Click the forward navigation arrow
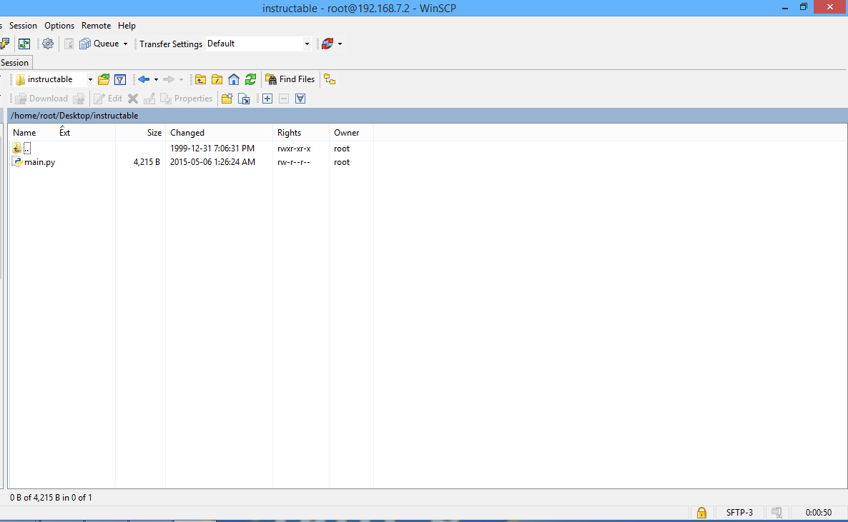This screenshot has width=848, height=522. [x=169, y=79]
